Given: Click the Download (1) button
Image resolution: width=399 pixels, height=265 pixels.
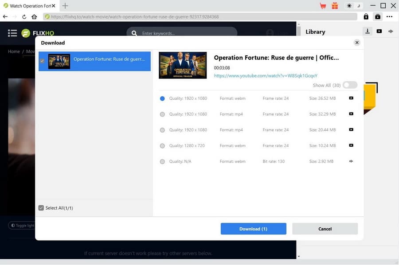Looking at the screenshot, I should [x=253, y=229].
